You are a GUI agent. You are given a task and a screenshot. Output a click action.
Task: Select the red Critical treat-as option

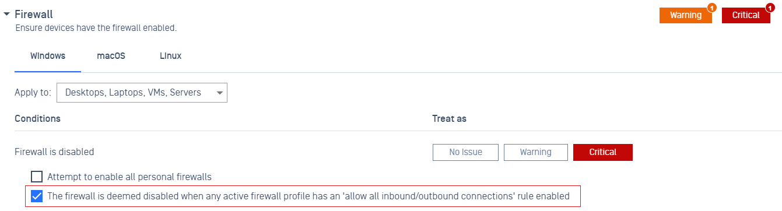[602, 152]
